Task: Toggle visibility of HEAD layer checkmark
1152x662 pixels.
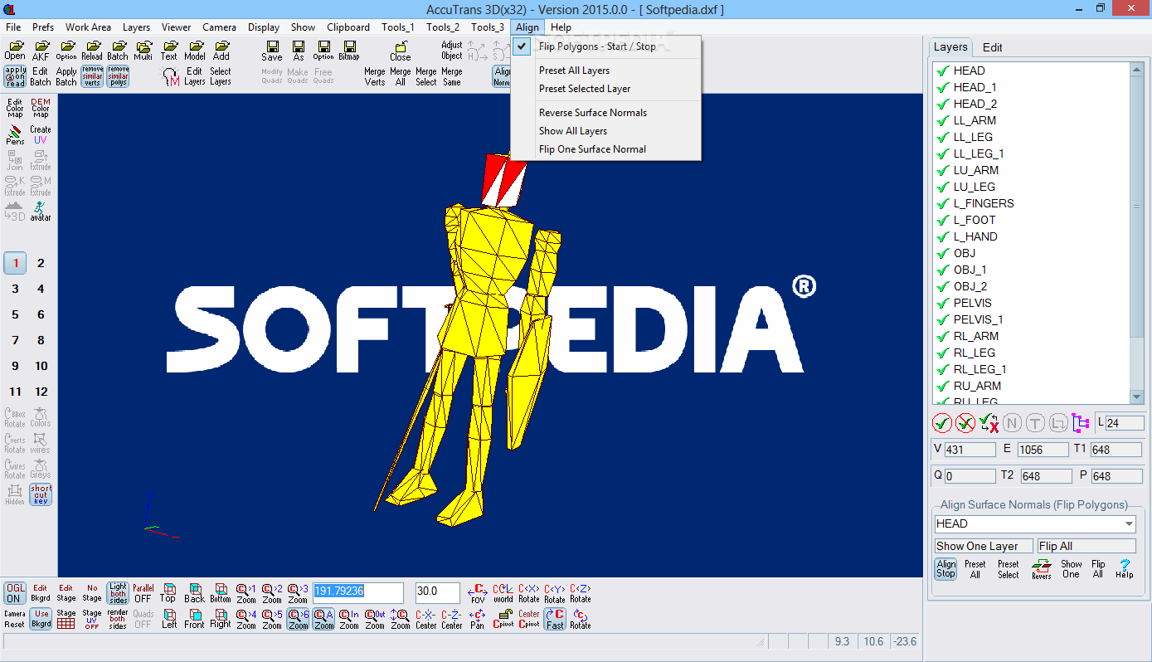Action: (x=942, y=71)
